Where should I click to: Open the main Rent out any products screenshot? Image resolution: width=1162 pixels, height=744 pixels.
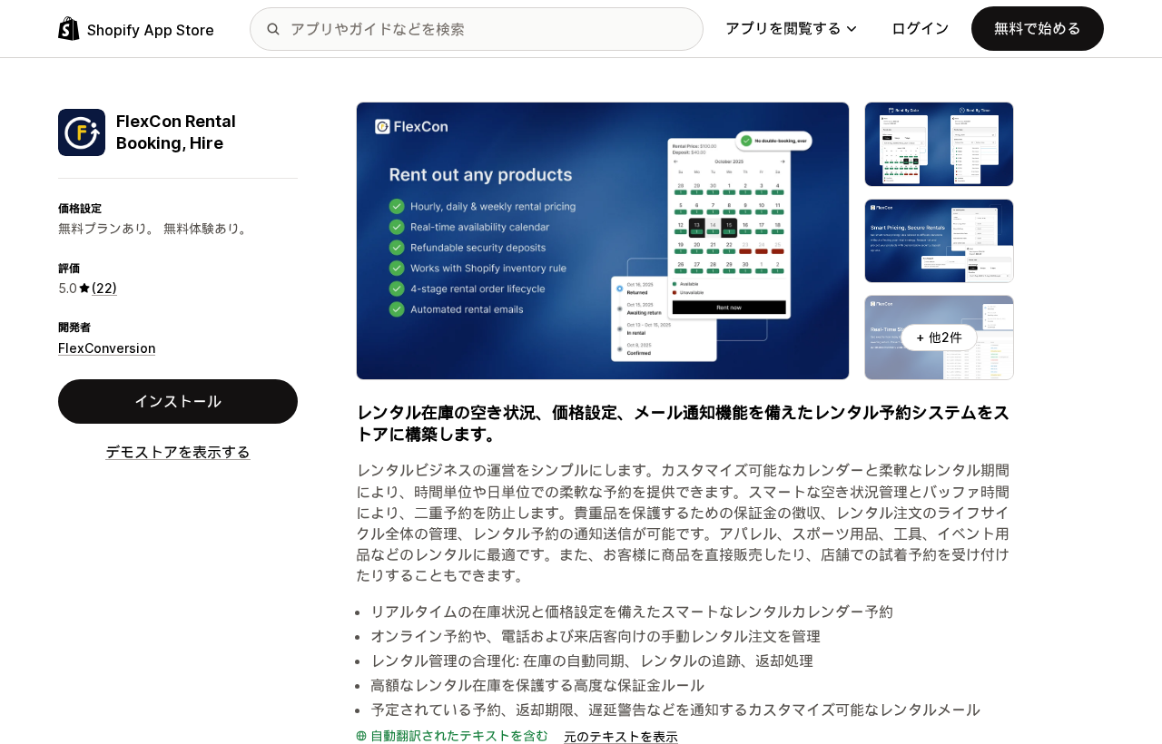point(603,240)
